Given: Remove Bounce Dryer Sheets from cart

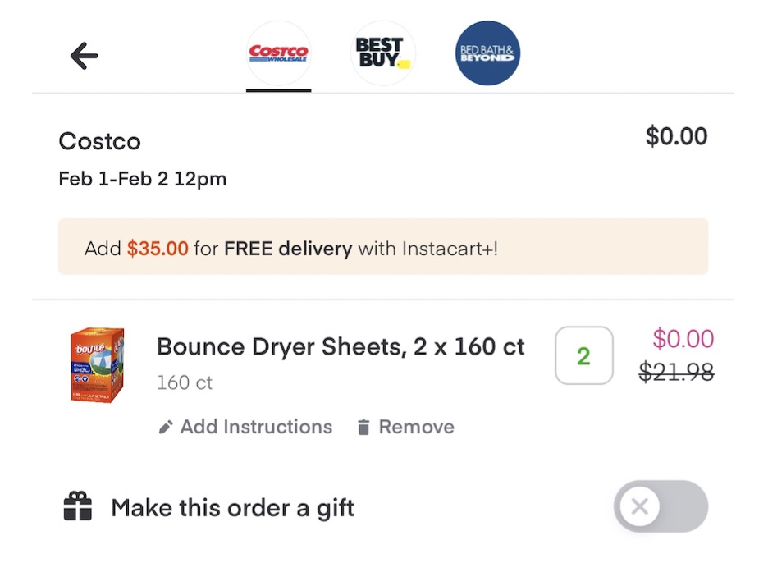Looking at the screenshot, I should (416, 426).
